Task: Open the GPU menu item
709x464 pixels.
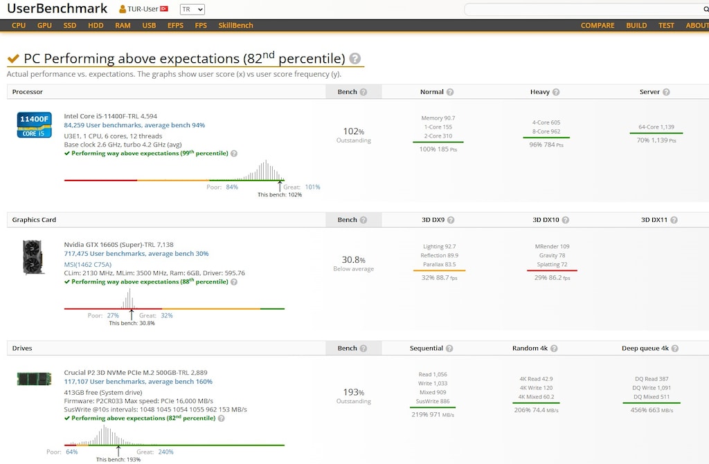Action: pyautogui.click(x=44, y=26)
